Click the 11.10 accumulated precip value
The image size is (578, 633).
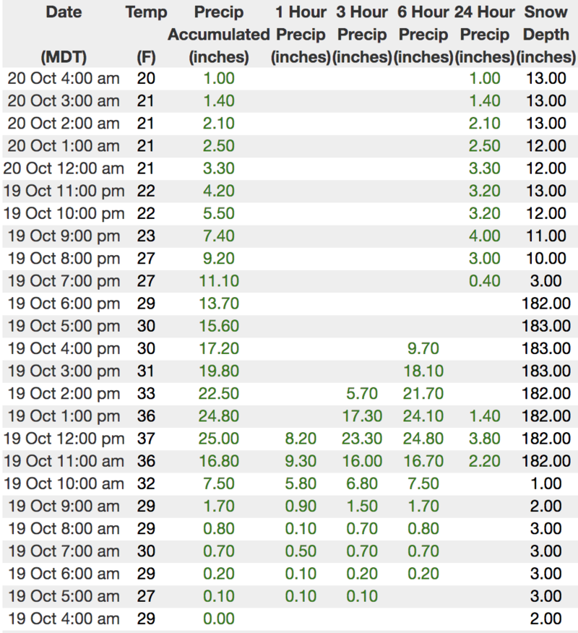[x=218, y=281]
